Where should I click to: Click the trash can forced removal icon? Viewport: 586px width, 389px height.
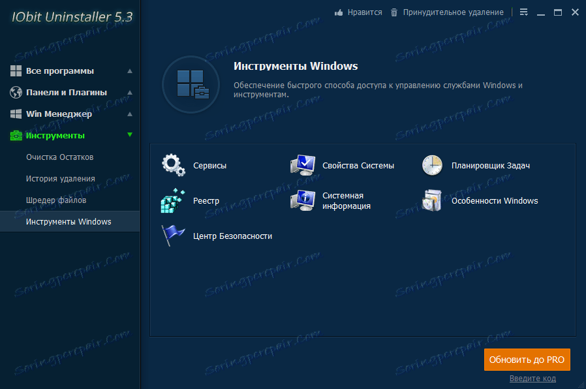[394, 12]
